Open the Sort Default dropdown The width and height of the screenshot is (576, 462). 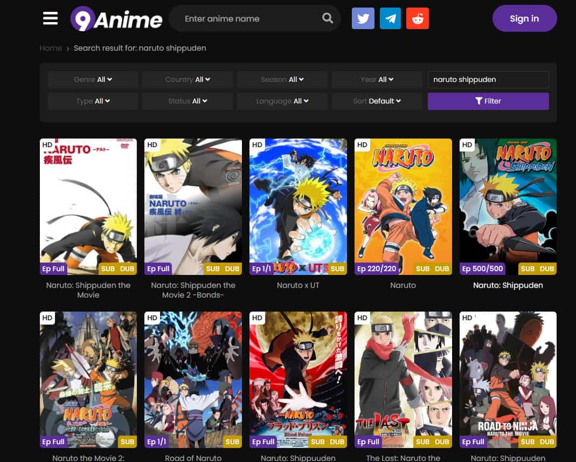coord(377,101)
